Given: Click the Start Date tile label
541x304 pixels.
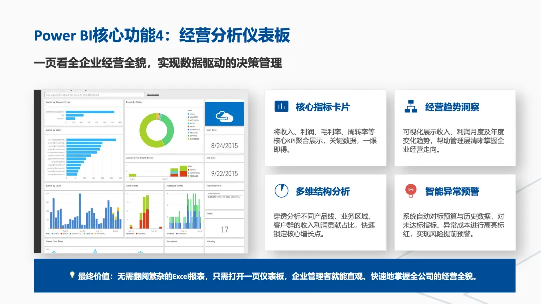Looking at the screenshot, I should (211, 130).
